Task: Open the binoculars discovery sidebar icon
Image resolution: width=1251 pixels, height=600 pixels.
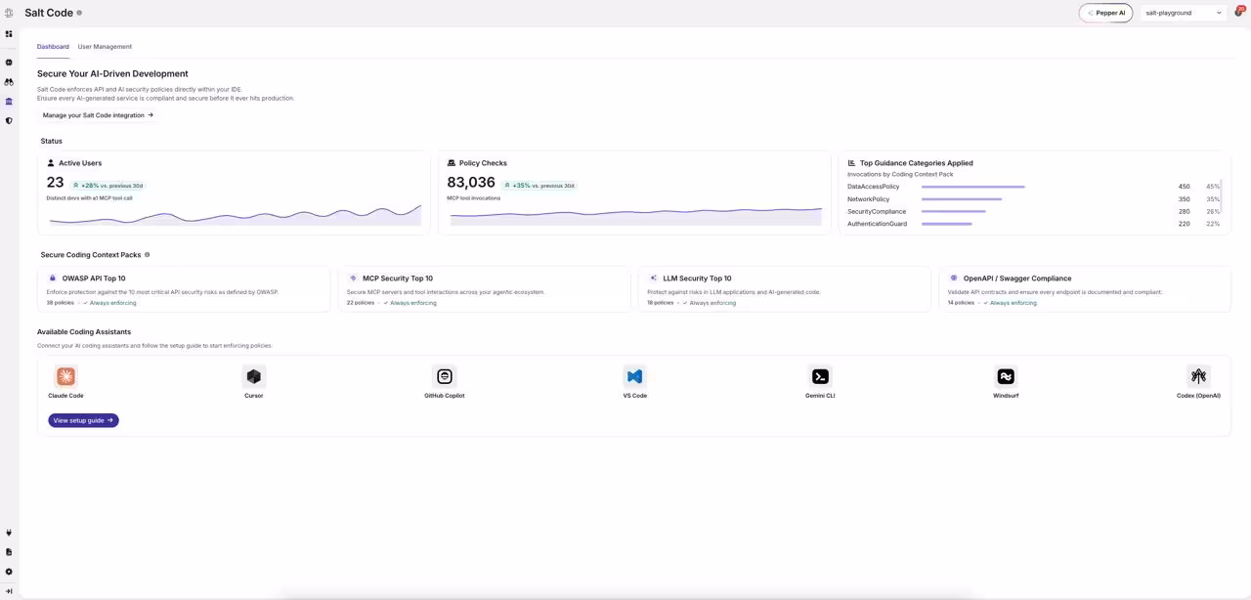Action: coord(9,82)
